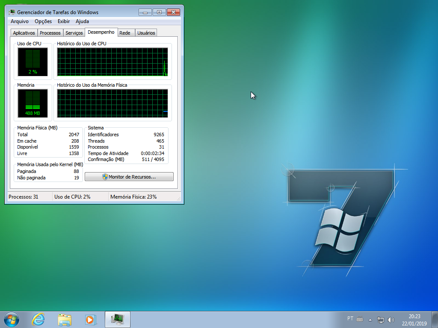
Task: Open the Windows Start menu
Action: [x=11, y=319]
